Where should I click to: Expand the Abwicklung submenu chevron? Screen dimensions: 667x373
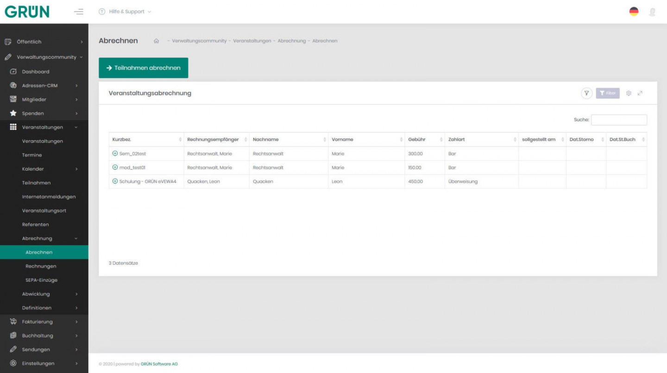(76, 294)
